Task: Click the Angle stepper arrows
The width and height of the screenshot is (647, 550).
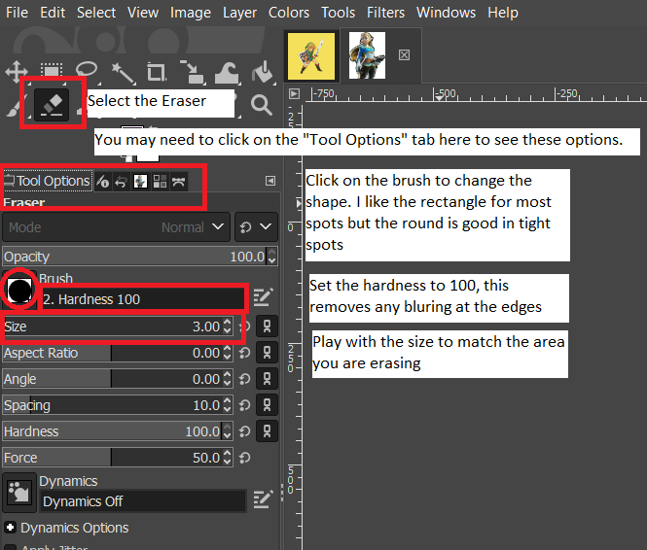Action: pyautogui.click(x=228, y=379)
